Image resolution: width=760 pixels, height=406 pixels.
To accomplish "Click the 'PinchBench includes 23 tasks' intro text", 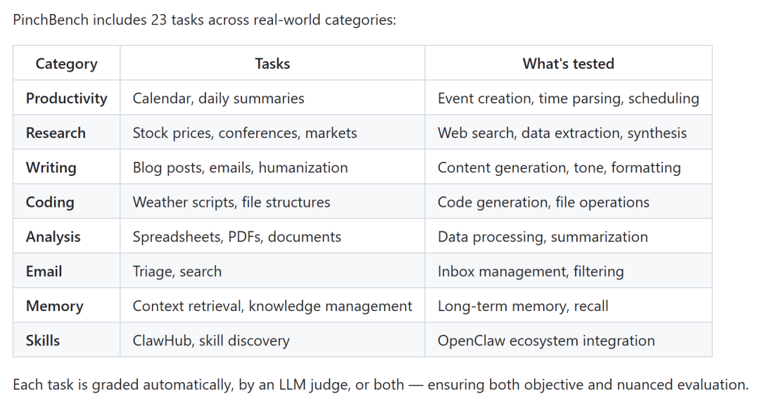I will click(204, 19).
